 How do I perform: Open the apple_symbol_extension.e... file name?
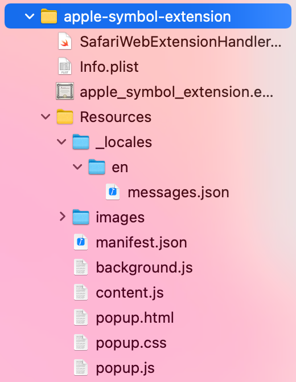(176, 92)
